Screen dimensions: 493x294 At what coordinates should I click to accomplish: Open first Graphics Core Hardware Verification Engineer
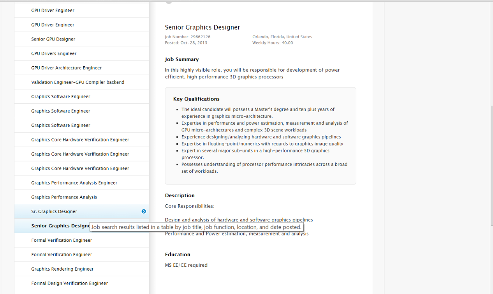[80, 140]
